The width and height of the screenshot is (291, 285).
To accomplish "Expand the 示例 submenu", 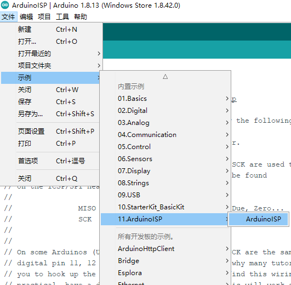I will [x=50, y=78].
